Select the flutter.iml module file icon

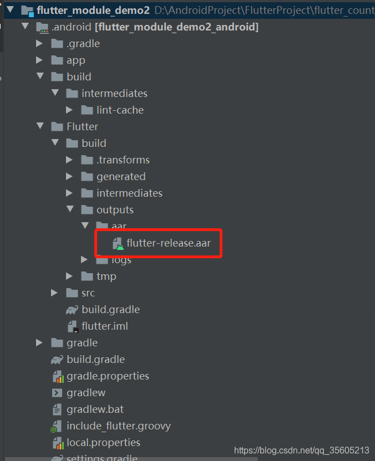point(72,326)
